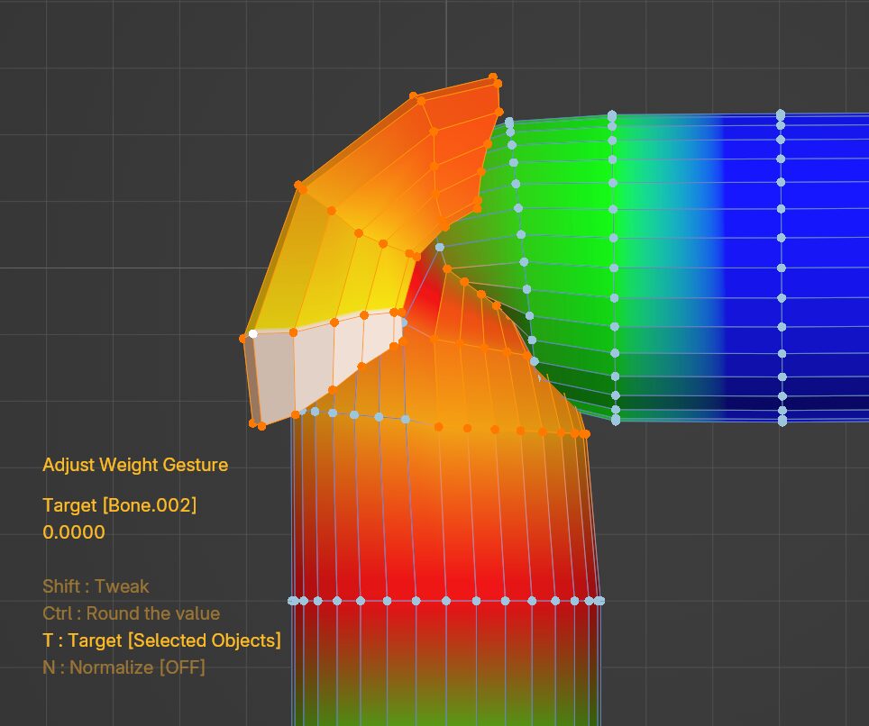
Task: Select top vertex of the rightmost blue edge loop
Action: (781, 114)
